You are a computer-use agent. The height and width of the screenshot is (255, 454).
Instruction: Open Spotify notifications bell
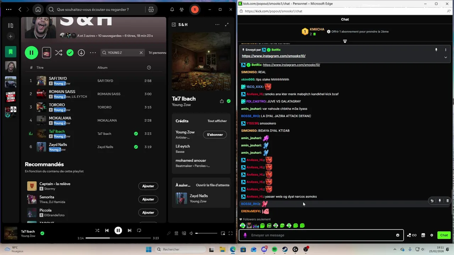(x=172, y=10)
